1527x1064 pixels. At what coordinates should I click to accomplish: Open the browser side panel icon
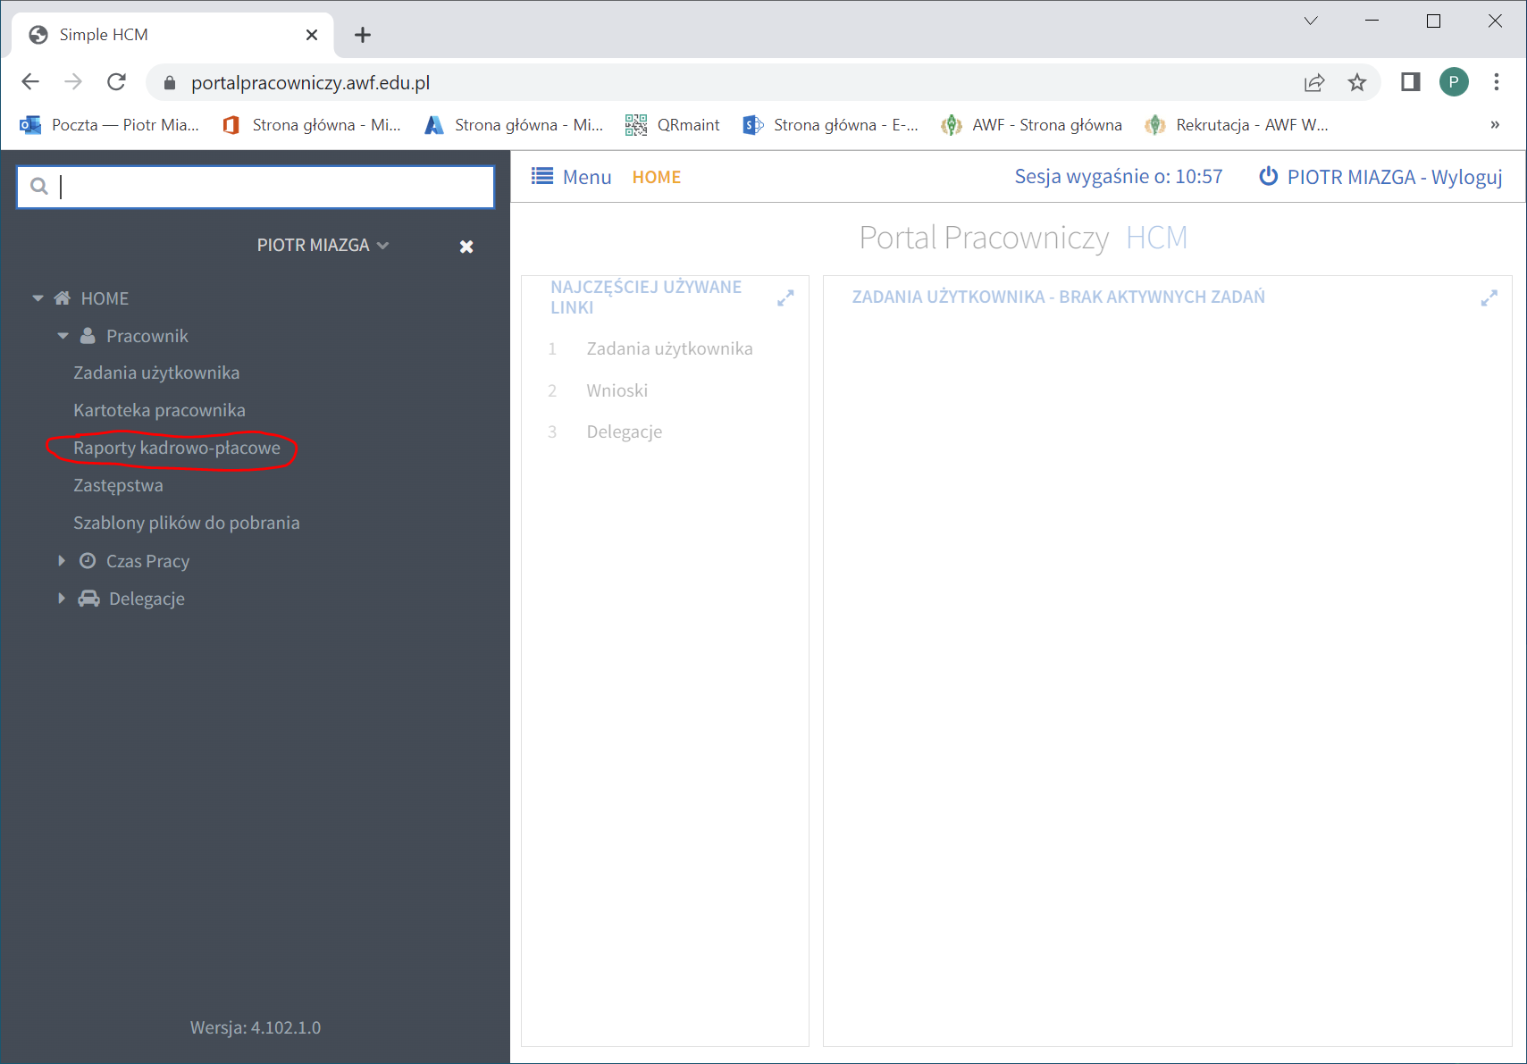pyautogui.click(x=1411, y=82)
